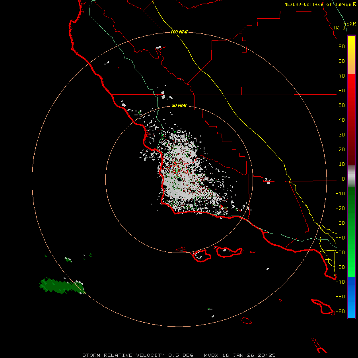Click the KVBX station identifier in caption
The height and width of the screenshot is (358, 358).
click(x=211, y=355)
